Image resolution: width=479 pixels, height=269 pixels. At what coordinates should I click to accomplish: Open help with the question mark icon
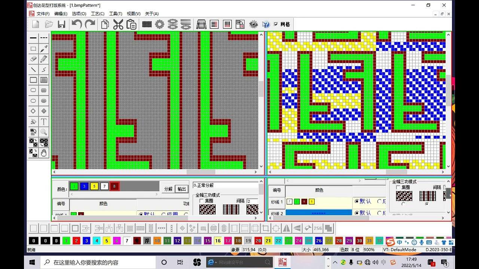[x=266, y=24]
